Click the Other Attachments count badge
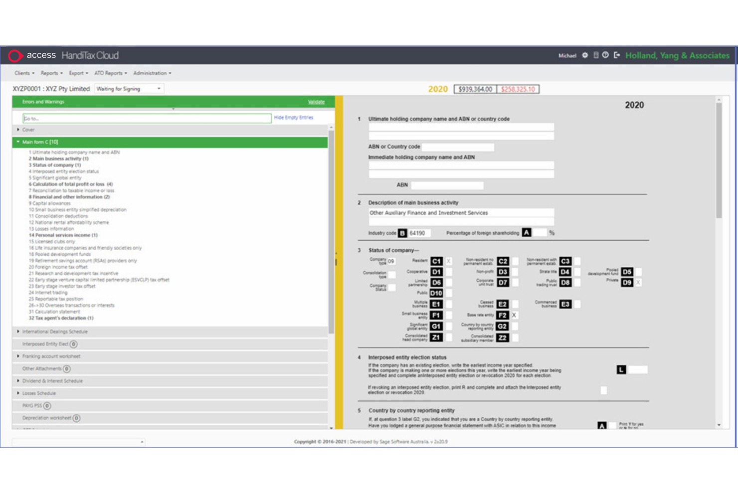Screen dimensions: 738x492 click(x=67, y=369)
